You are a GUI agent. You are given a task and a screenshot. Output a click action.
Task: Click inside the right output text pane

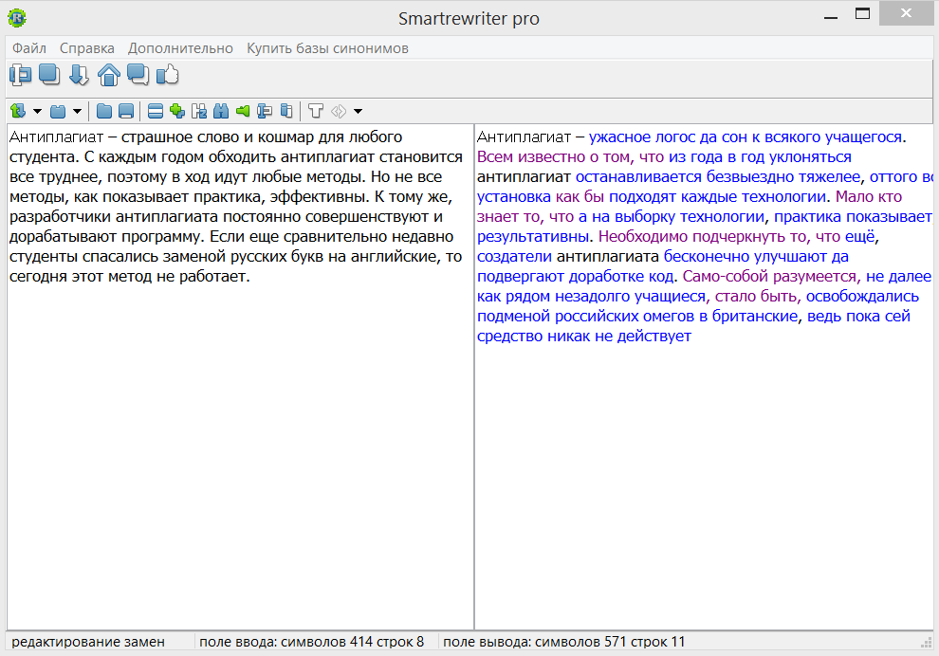[704, 377]
